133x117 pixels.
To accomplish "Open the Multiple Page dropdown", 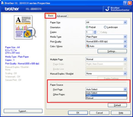I will coord(125,59).
